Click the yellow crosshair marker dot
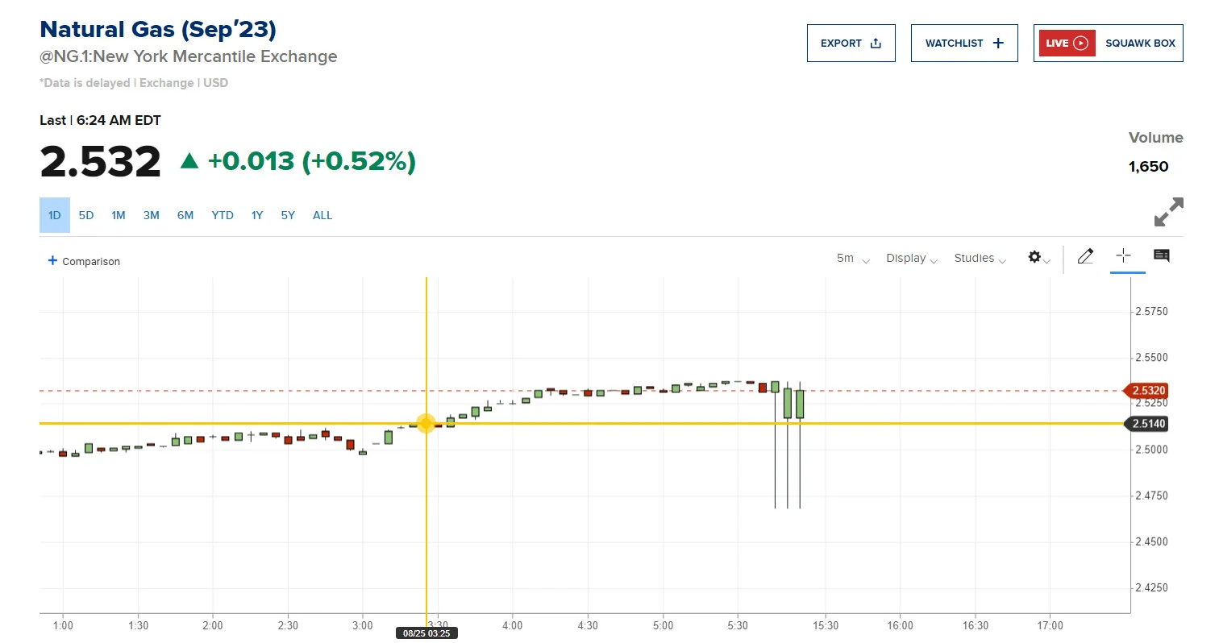1219x643 pixels. point(426,423)
